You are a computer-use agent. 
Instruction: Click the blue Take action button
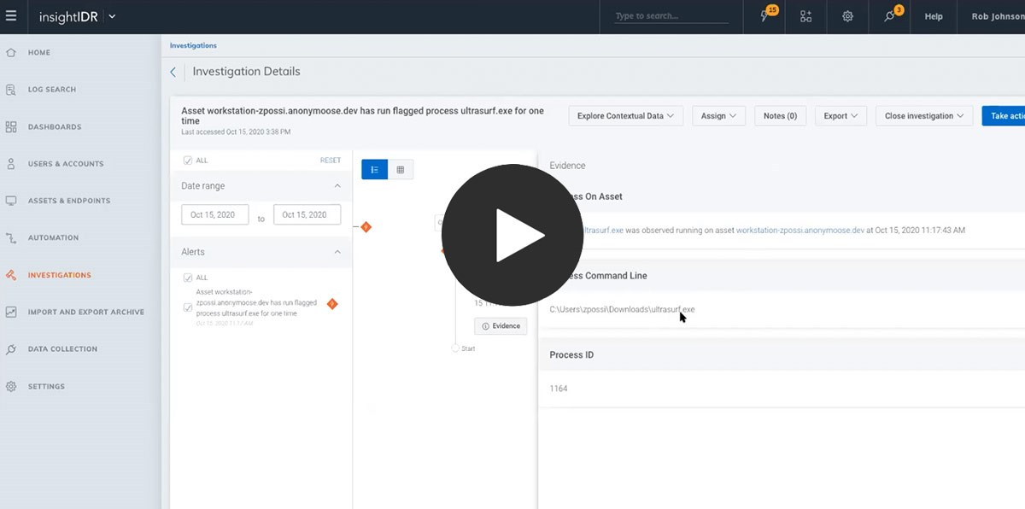pyautogui.click(x=1004, y=116)
